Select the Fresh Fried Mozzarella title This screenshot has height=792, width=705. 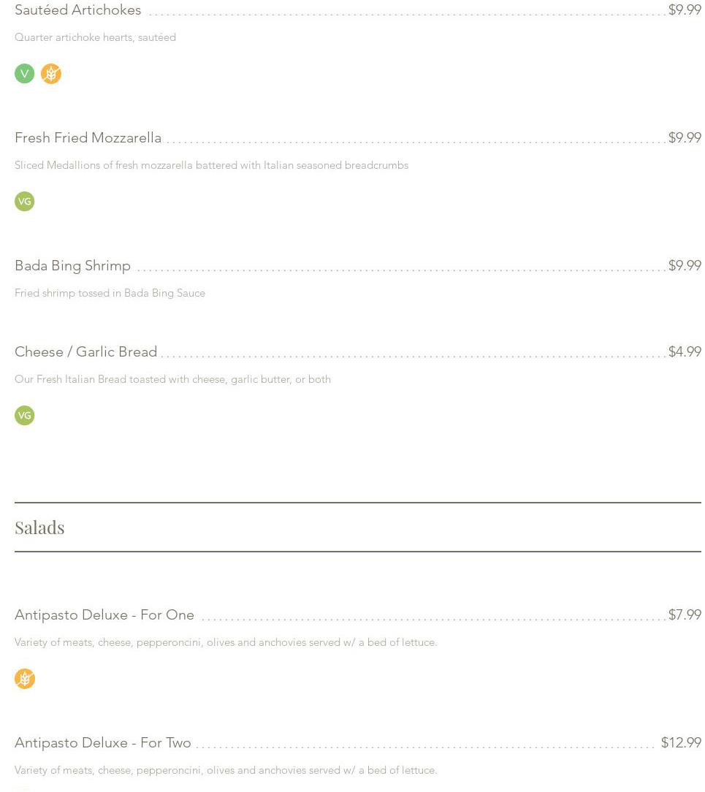point(88,138)
